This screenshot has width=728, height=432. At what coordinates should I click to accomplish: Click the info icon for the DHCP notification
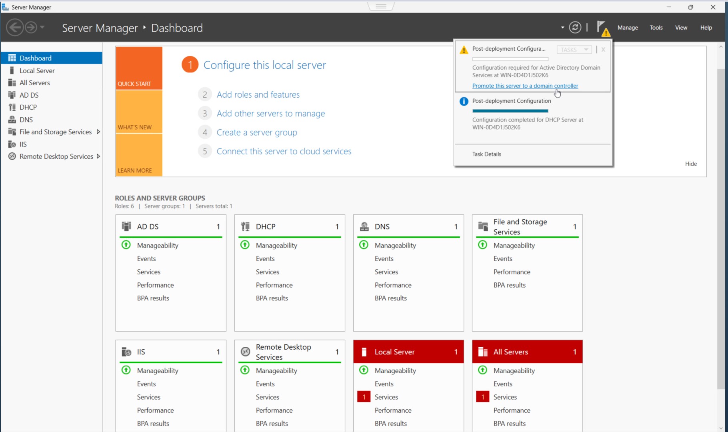tap(464, 101)
